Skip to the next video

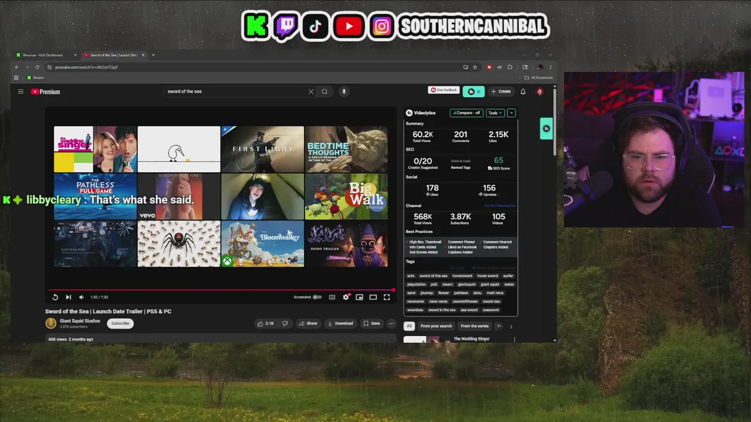[68, 297]
